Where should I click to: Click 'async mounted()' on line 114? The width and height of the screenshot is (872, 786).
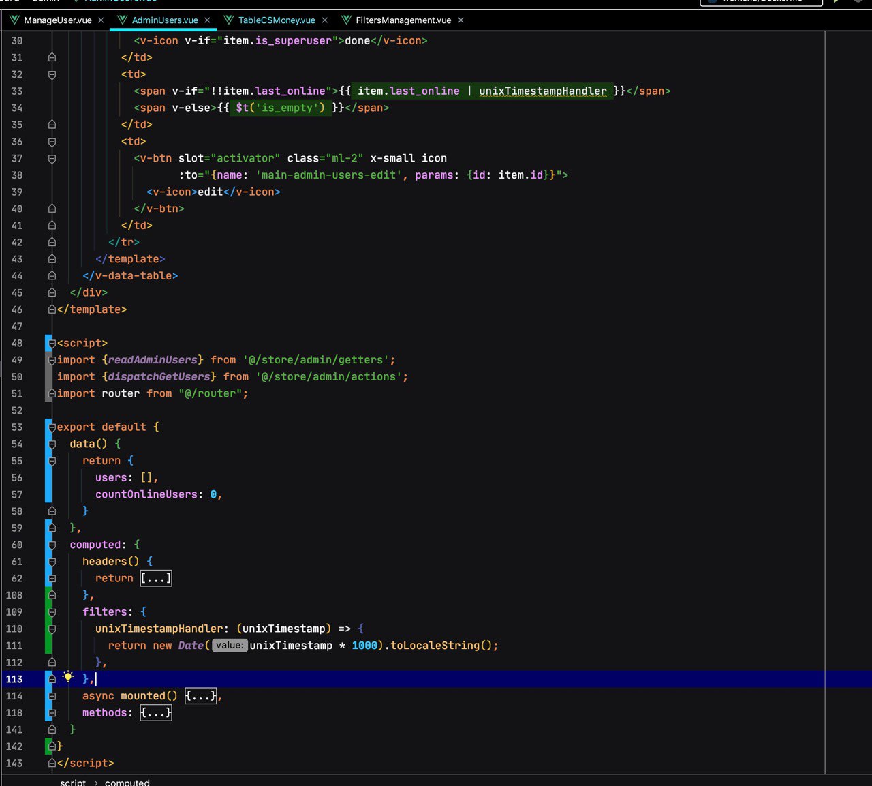pyautogui.click(x=129, y=696)
